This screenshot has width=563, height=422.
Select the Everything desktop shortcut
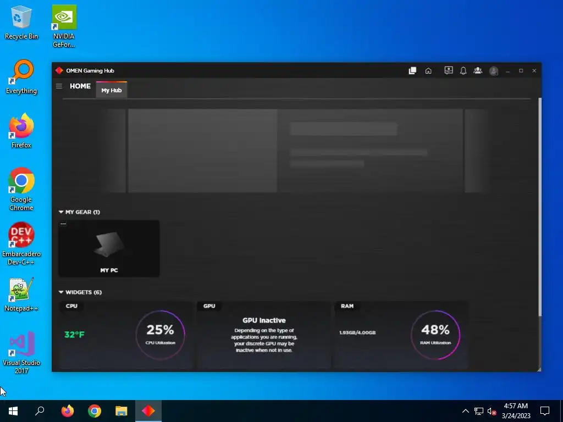coord(21,77)
